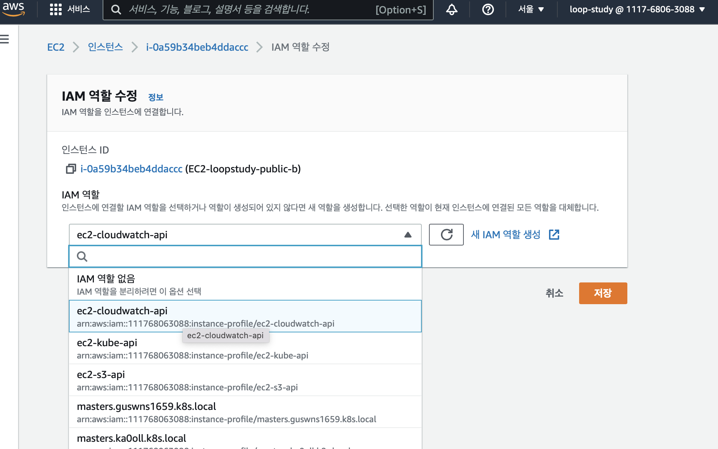This screenshot has width=718, height=449.
Task: Open the 서비스 grid menu icon
Action: click(x=55, y=9)
